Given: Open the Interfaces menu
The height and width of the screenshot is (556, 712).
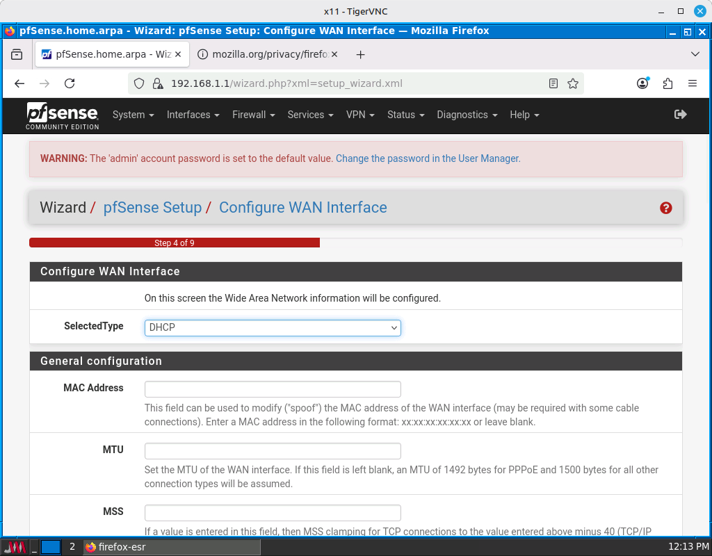Looking at the screenshot, I should 193,115.
